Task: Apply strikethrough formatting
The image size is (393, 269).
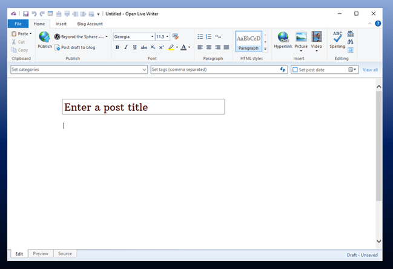Action: pyautogui.click(x=144, y=47)
